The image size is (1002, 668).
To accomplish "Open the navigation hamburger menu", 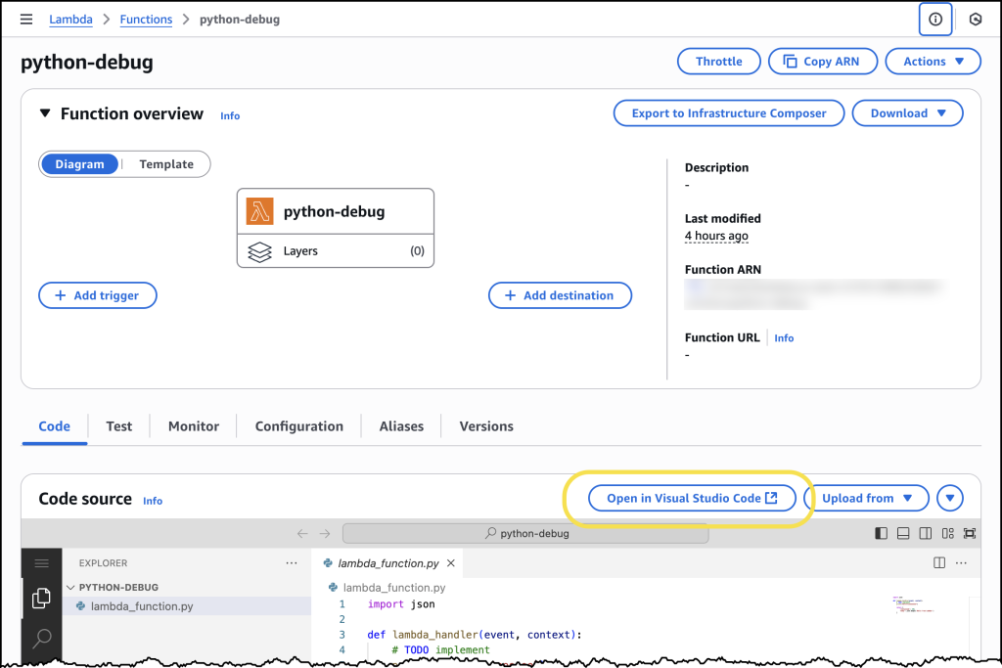I will coord(26,19).
